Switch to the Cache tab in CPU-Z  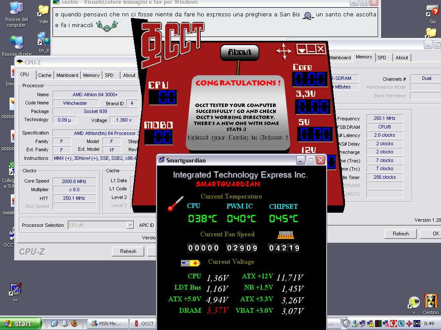pyautogui.click(x=45, y=75)
